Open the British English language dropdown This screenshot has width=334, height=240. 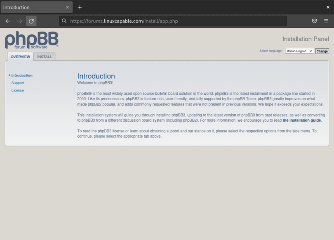click(299, 51)
